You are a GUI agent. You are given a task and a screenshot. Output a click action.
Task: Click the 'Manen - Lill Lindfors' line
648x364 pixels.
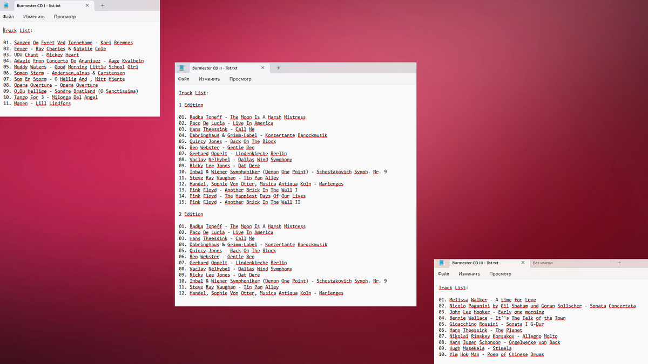click(37, 103)
